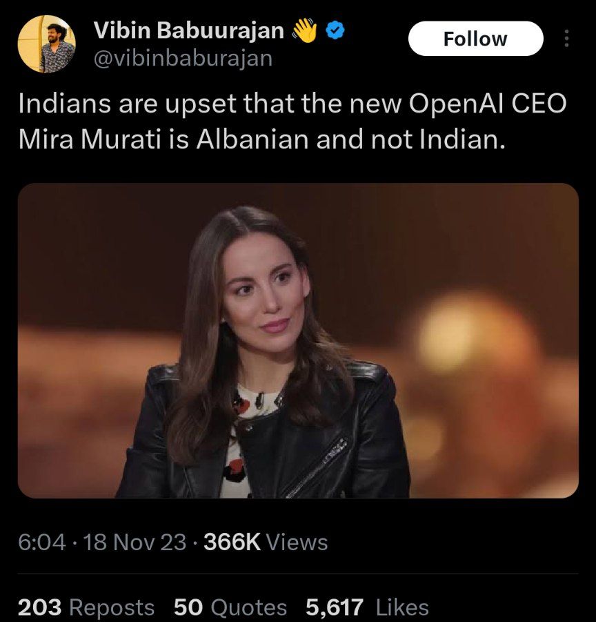View the 50 Quotes list
596x622 pixels.
click(230, 607)
